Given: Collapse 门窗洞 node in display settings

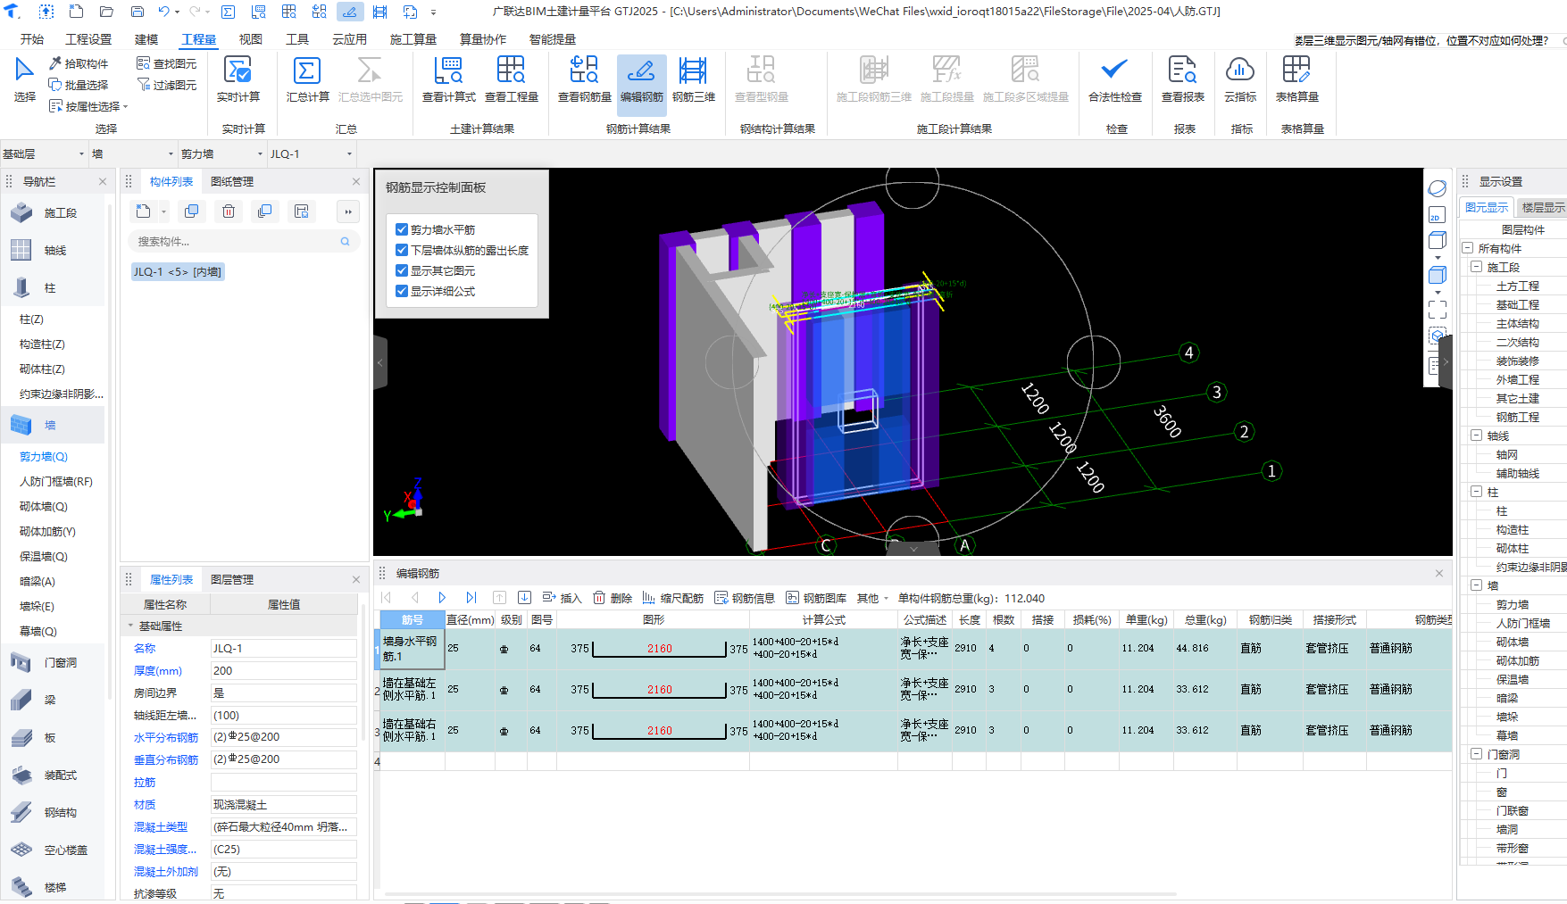Looking at the screenshot, I should 1476,754.
